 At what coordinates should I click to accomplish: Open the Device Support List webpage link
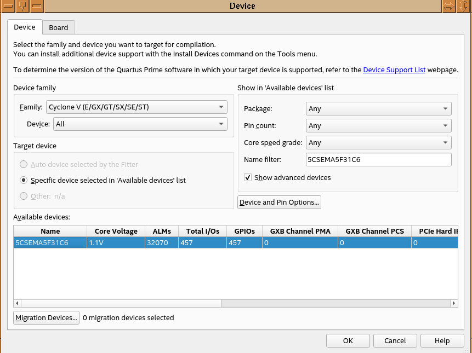(394, 70)
